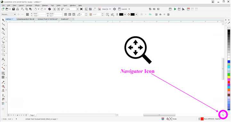Image resolution: width=231 pixels, height=122 pixels.
Task: Select the Freehand tool in the toolbox
Action: coord(3,38)
